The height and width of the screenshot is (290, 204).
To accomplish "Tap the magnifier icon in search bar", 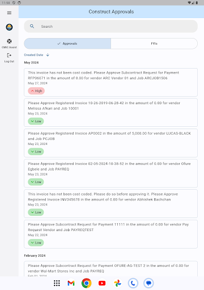I will click(x=32, y=27).
